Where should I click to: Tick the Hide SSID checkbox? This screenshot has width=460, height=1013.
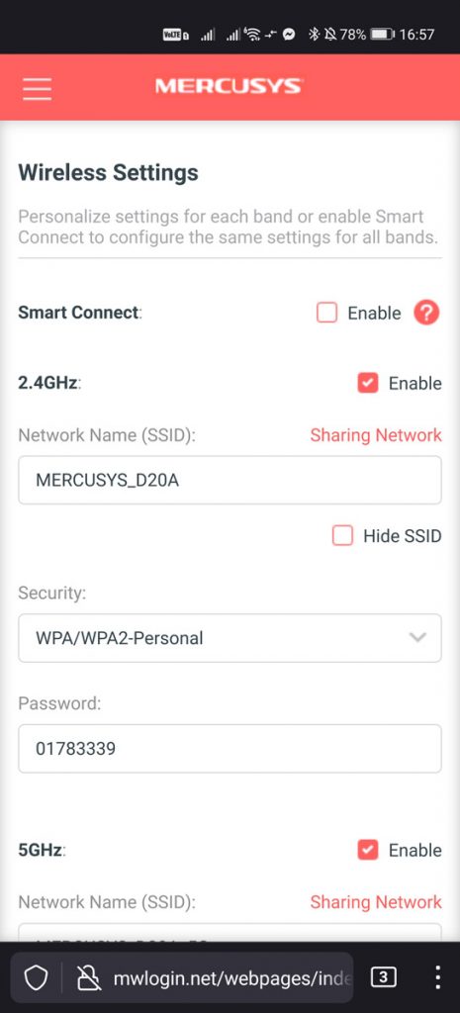[x=342, y=535]
